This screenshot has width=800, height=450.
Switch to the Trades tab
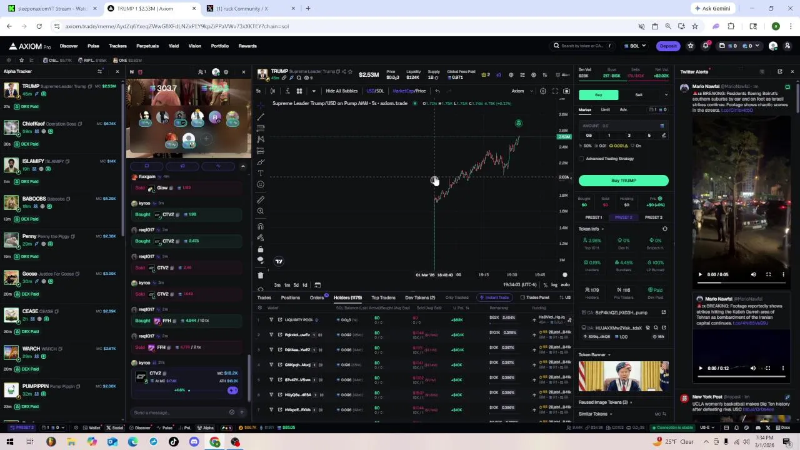(x=264, y=297)
